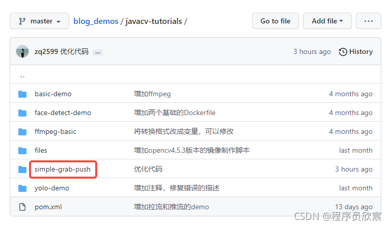
Task: Open the three-dots more options menu
Action: (x=368, y=21)
